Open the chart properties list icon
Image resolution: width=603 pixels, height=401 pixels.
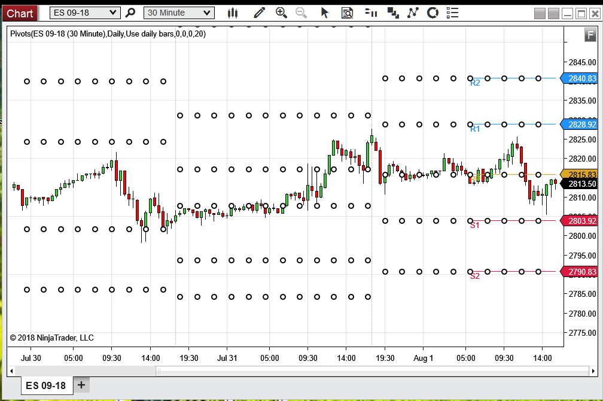[453, 13]
